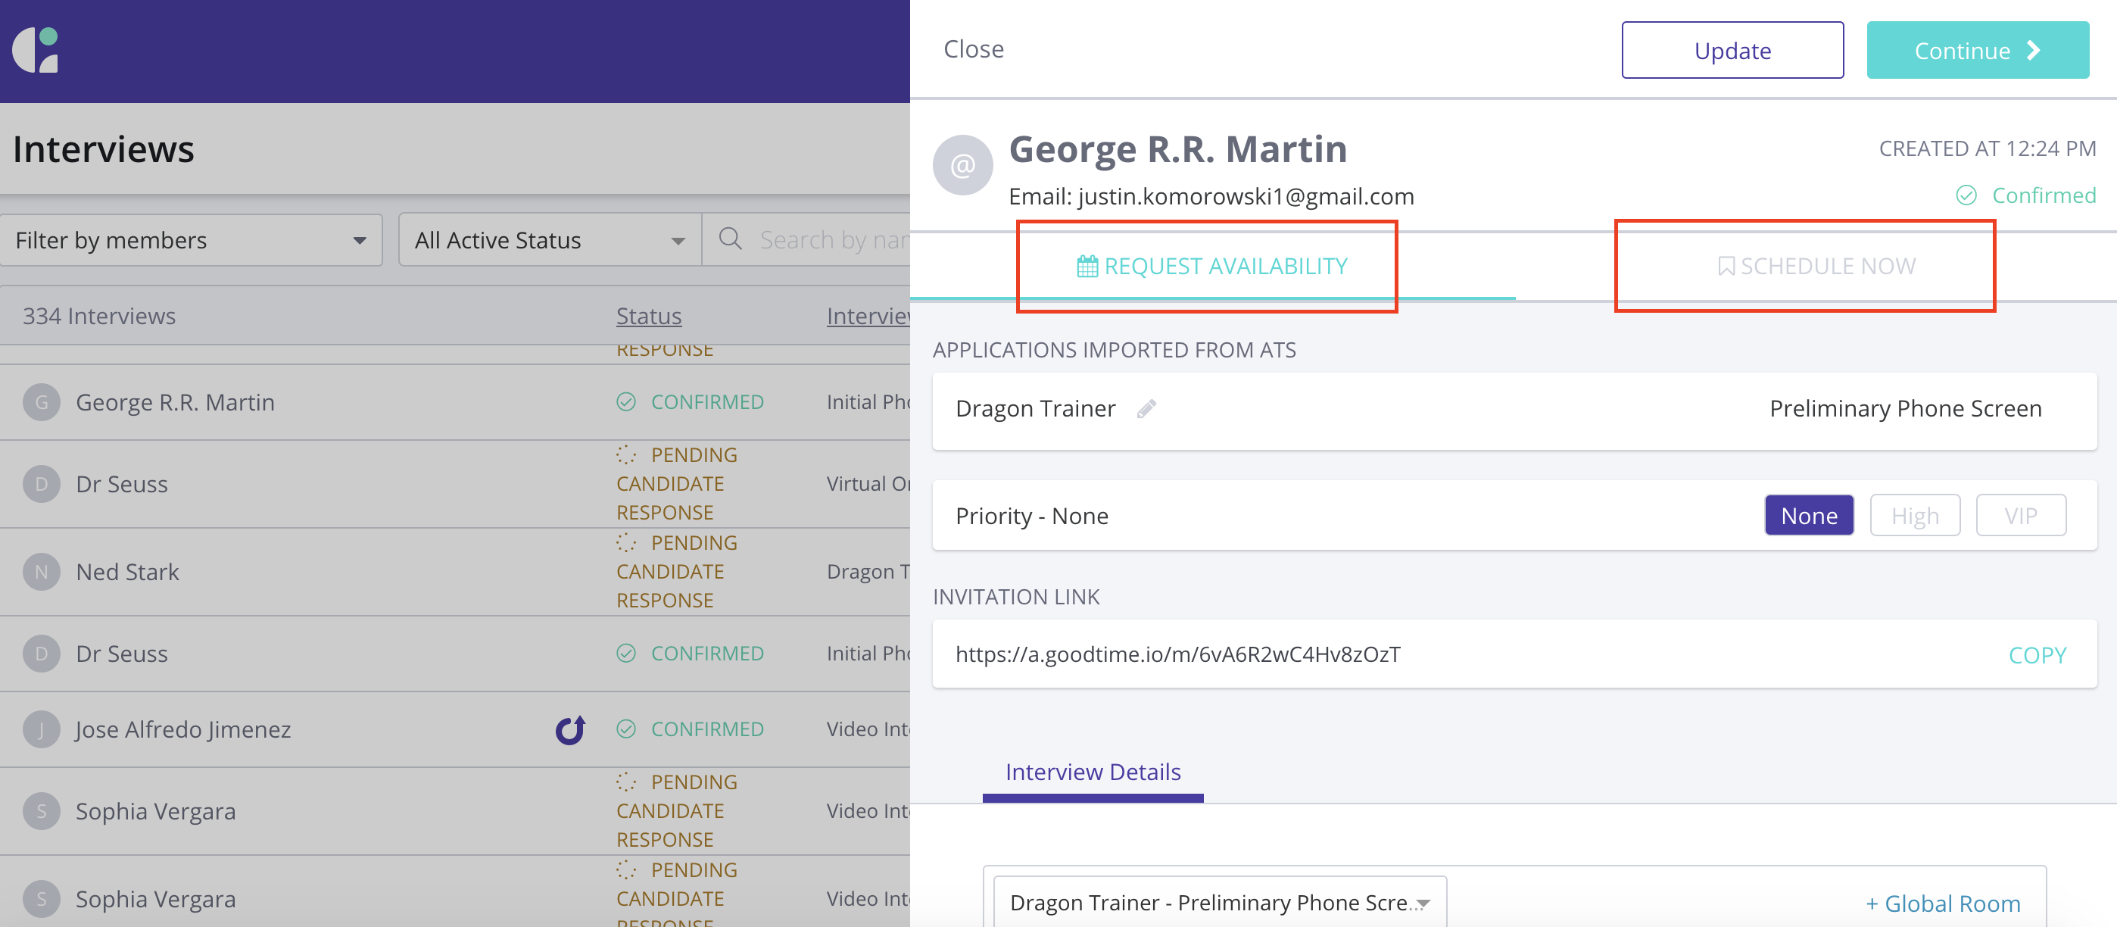Click the Update button
The width and height of the screenshot is (2117, 927).
[x=1732, y=51]
